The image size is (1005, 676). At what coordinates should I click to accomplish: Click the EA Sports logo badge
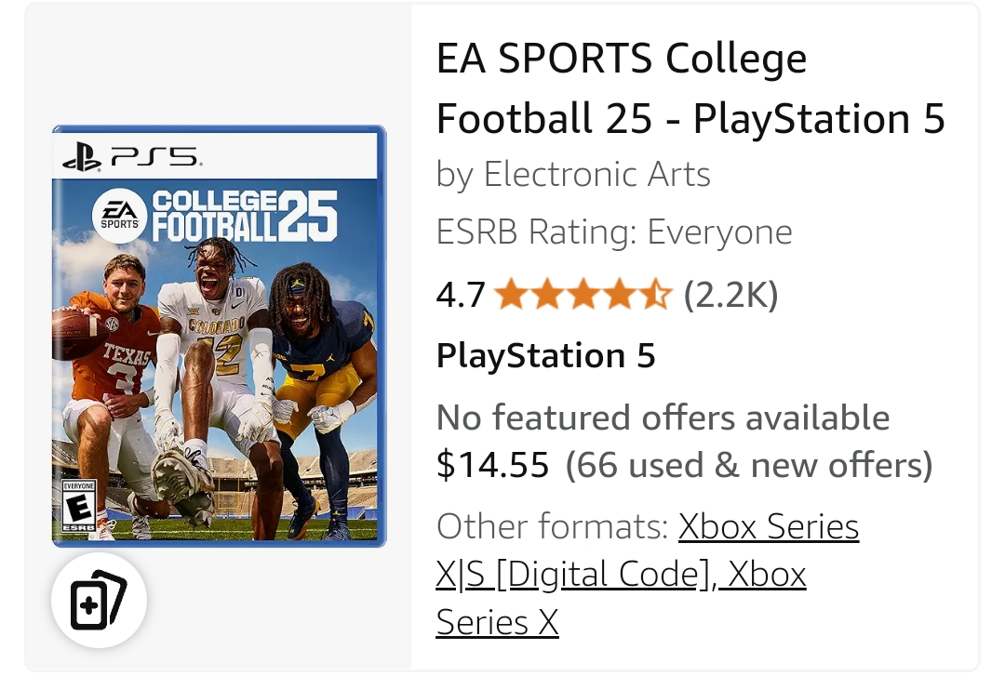[x=120, y=216]
